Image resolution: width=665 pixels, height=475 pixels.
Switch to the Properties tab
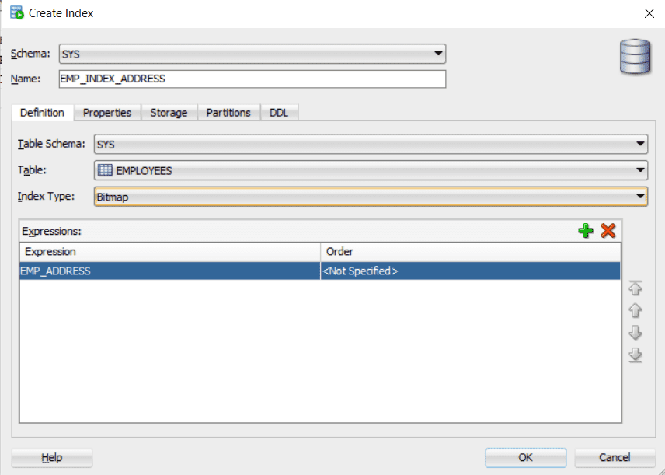click(x=107, y=112)
